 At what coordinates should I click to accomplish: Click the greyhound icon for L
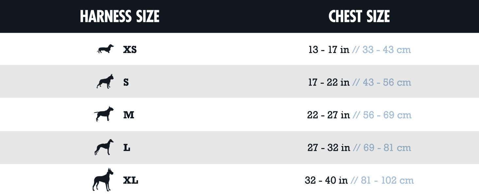click(104, 147)
